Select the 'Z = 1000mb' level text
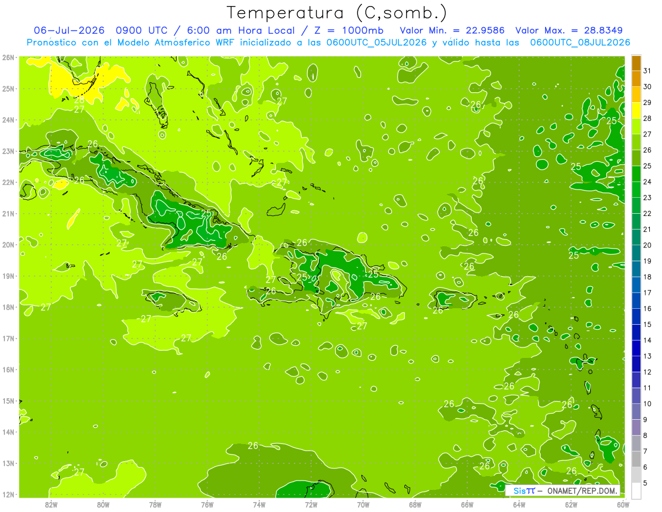This screenshot has width=662, height=512. [x=349, y=30]
